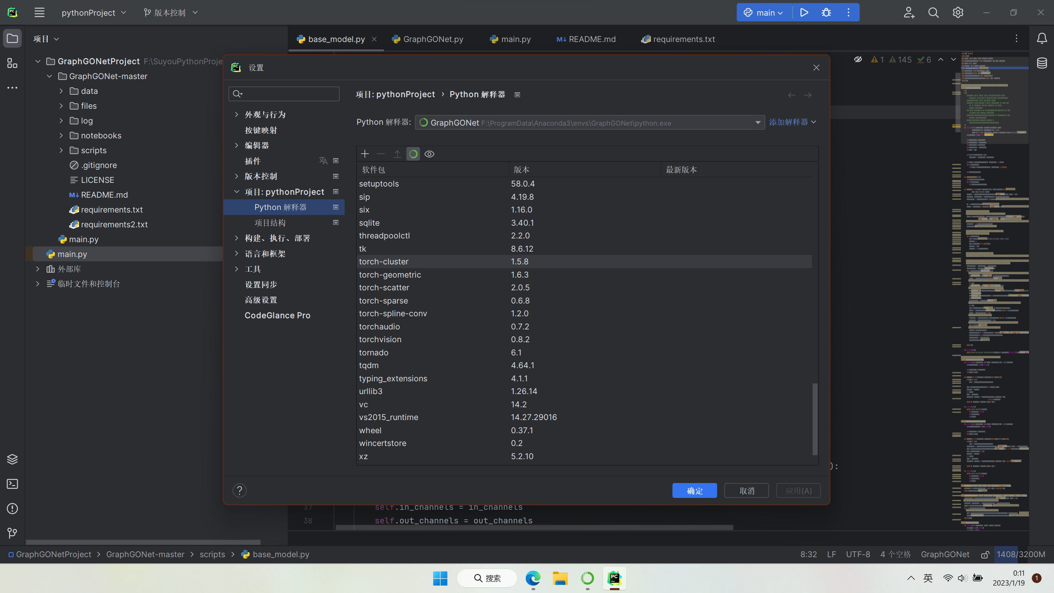Open Search Everywhere with magnifier icon
The image size is (1054, 593).
pyautogui.click(x=933, y=12)
